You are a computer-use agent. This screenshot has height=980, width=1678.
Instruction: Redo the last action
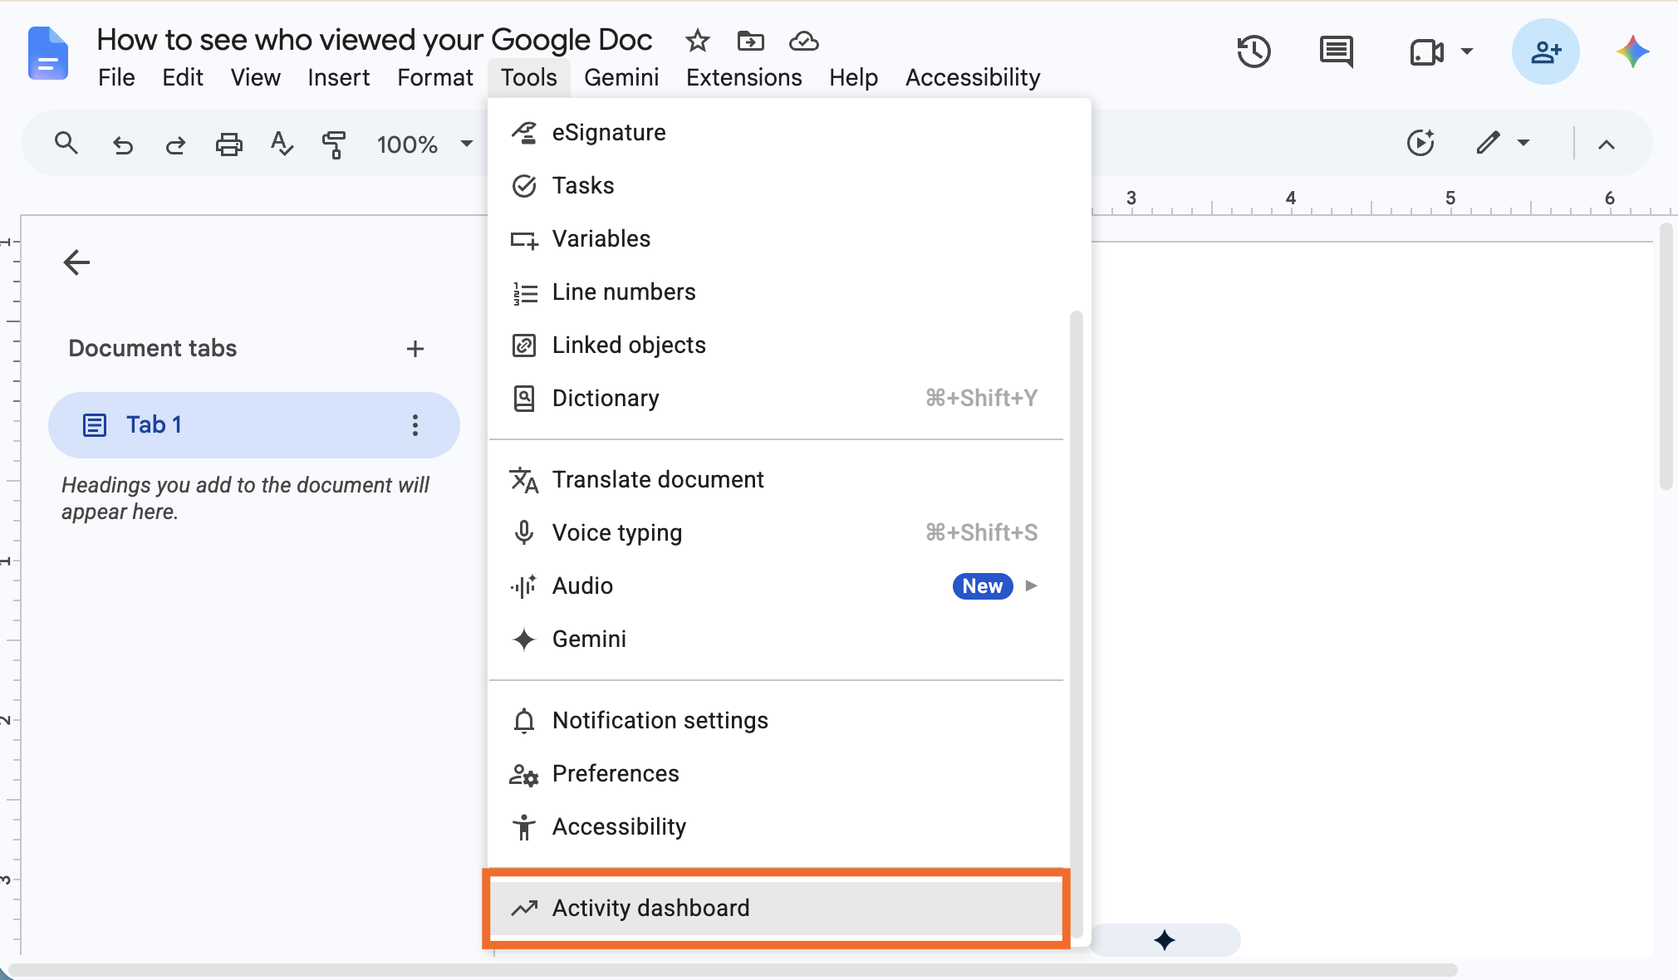[175, 145]
